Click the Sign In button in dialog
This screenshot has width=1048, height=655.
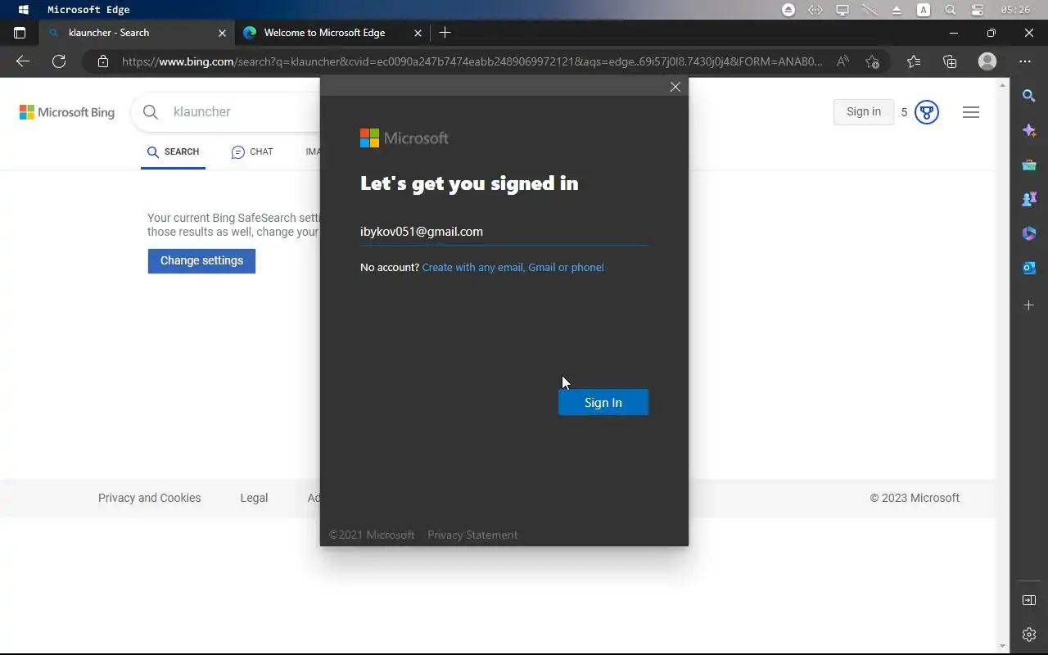pyautogui.click(x=603, y=402)
